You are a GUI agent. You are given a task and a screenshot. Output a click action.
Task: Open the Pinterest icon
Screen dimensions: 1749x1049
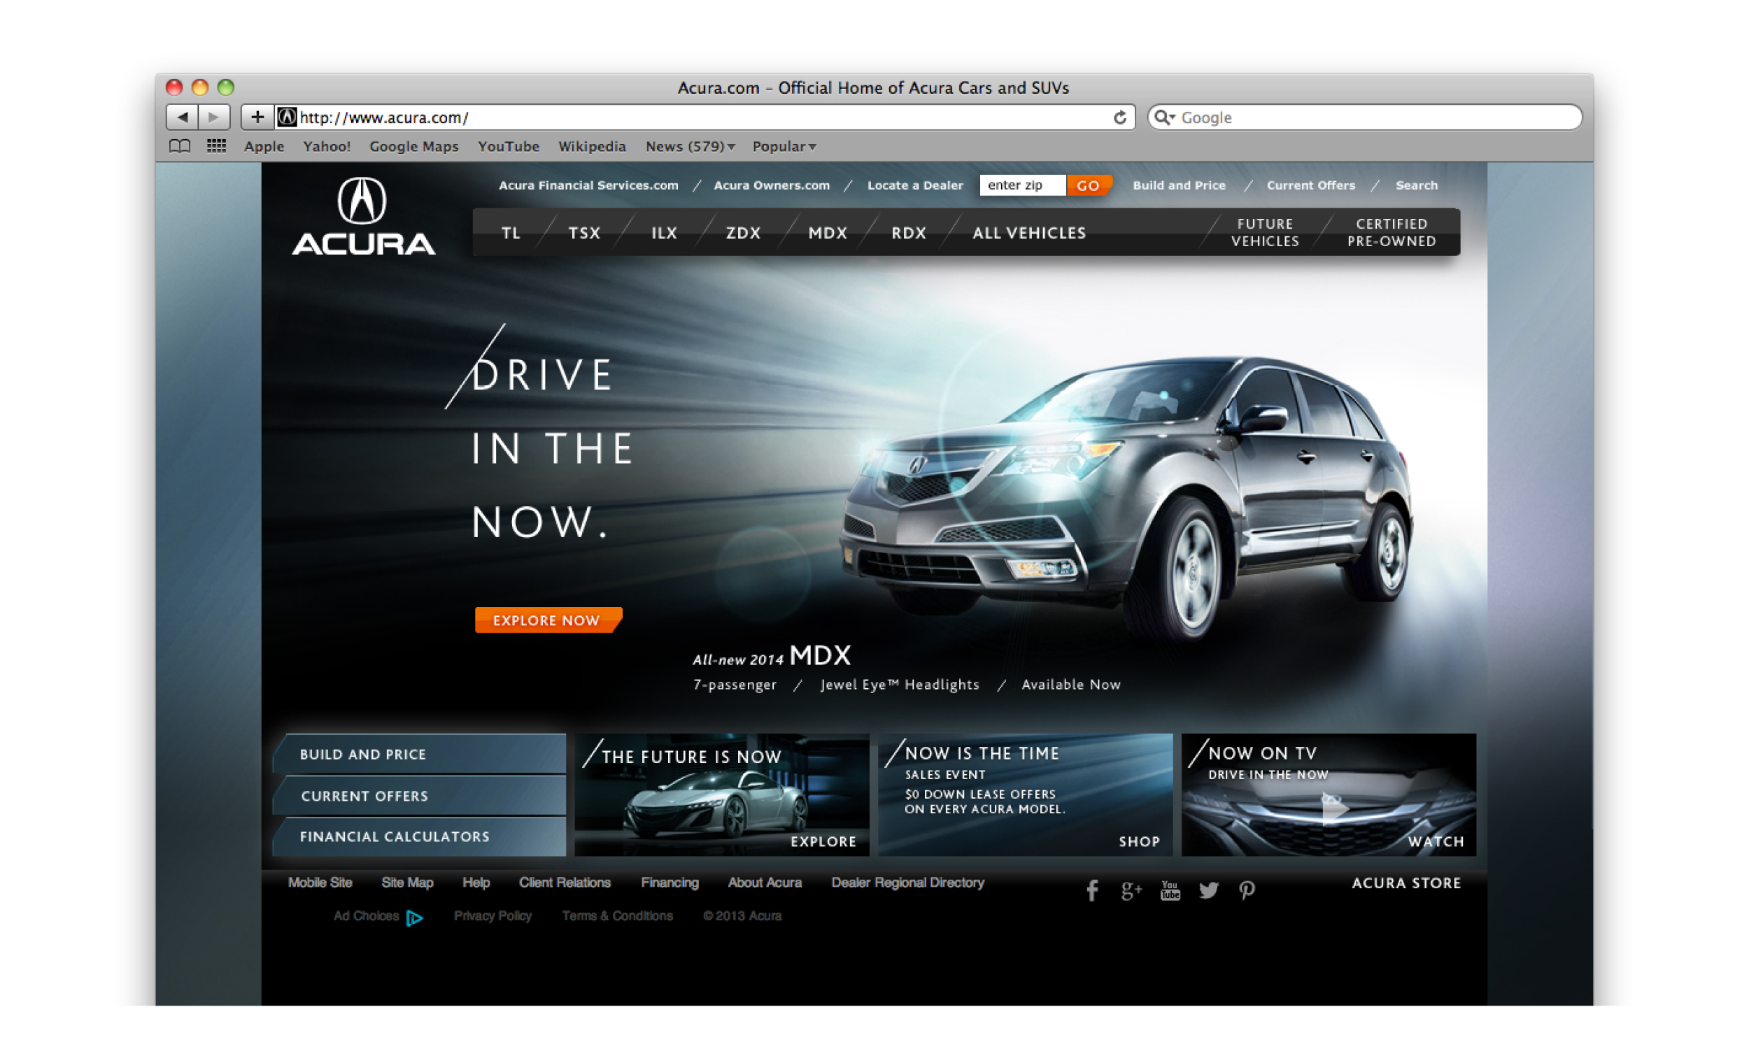(1247, 890)
